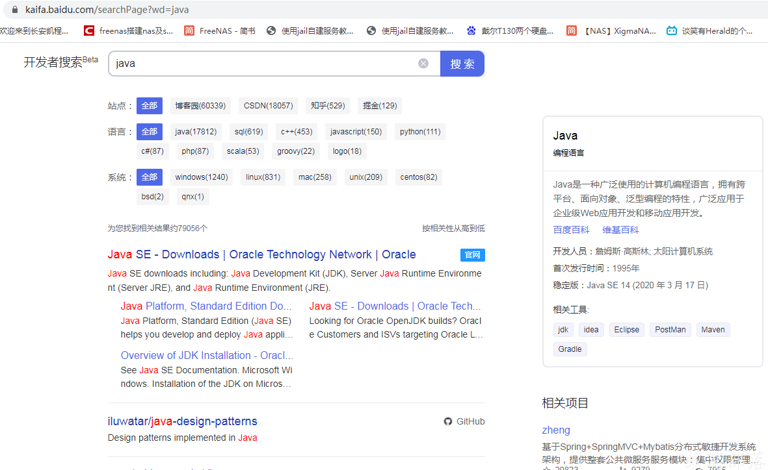The image size is (768, 470).
Task: Click the 官网 badge on Oracle result
Action: [x=473, y=255]
